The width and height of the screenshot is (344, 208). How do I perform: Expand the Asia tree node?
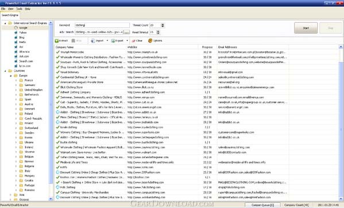click(x=10, y=195)
